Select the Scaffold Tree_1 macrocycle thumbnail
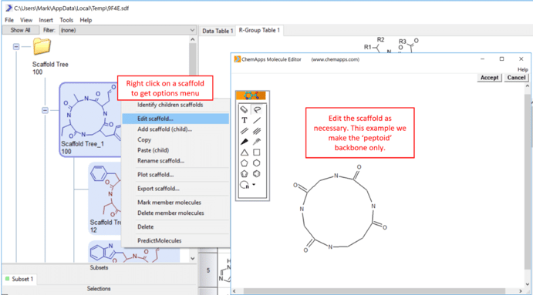Image resolution: width=533 pixels, height=295 pixels. point(90,119)
